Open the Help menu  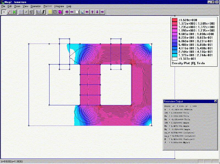click(x=69, y=6)
